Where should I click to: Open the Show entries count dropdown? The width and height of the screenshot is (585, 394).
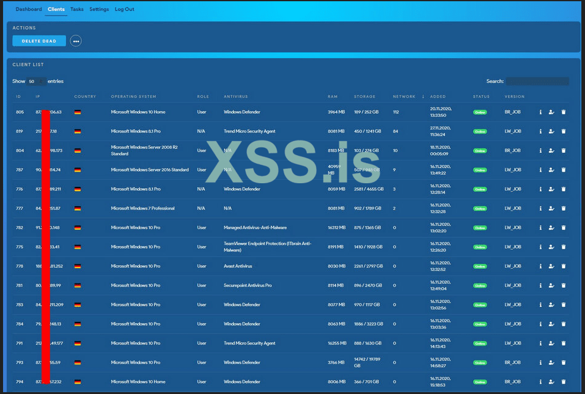(x=36, y=81)
